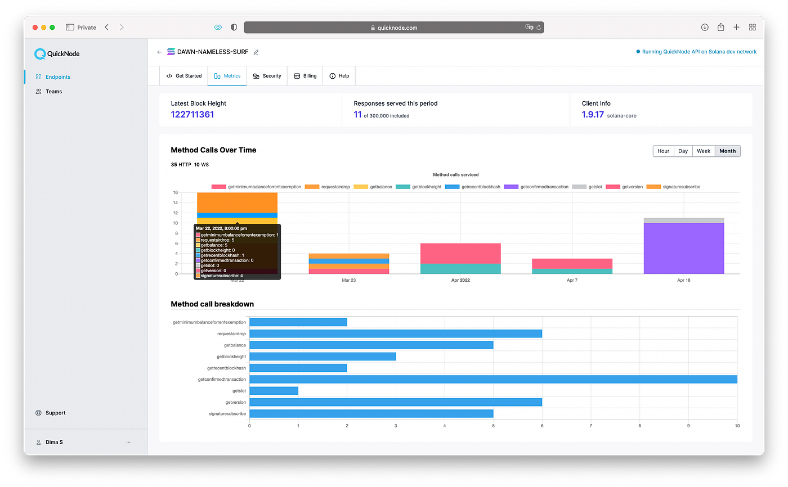Click the pencil icon to rename DAWN-NAMELESS-SURF
This screenshot has width=788, height=487.
(x=256, y=52)
